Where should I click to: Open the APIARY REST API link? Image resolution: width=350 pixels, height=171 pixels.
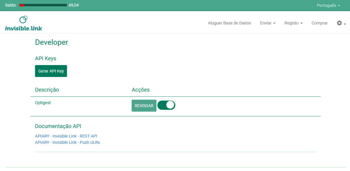[x=66, y=136]
